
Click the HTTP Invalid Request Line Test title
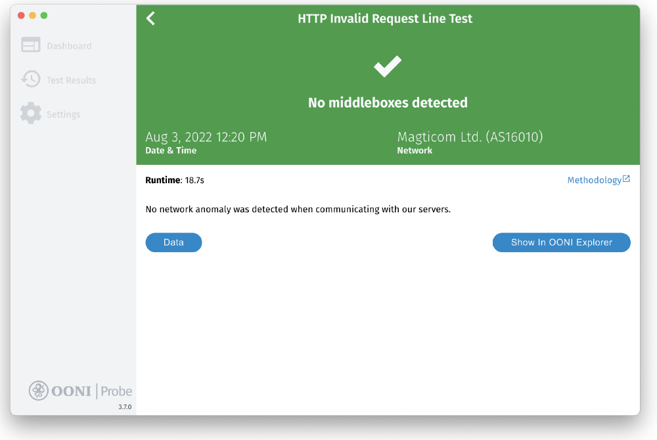(x=387, y=18)
